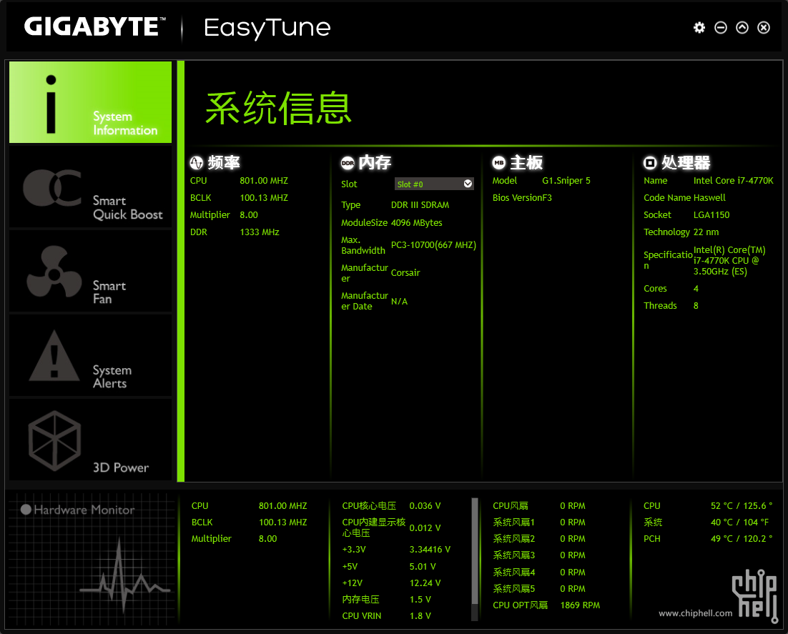The height and width of the screenshot is (634, 788).
Task: Click the dropdown arrow beside Slot #0
Action: [468, 184]
